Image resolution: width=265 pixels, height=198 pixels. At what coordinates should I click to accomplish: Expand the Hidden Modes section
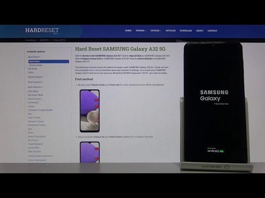[x=36, y=77]
